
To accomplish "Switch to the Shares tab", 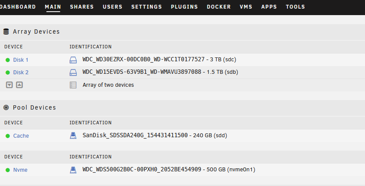I will tap(82, 7).
